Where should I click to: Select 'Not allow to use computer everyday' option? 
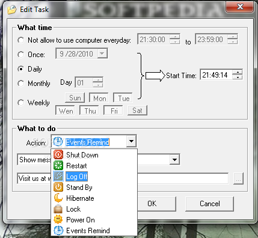tap(21, 40)
